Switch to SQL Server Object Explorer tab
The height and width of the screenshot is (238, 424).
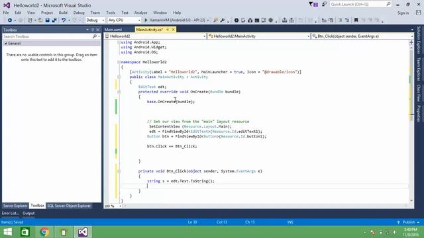point(69,206)
